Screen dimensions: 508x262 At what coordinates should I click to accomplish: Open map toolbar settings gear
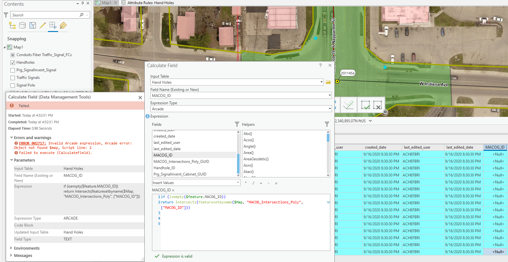coord(385,112)
